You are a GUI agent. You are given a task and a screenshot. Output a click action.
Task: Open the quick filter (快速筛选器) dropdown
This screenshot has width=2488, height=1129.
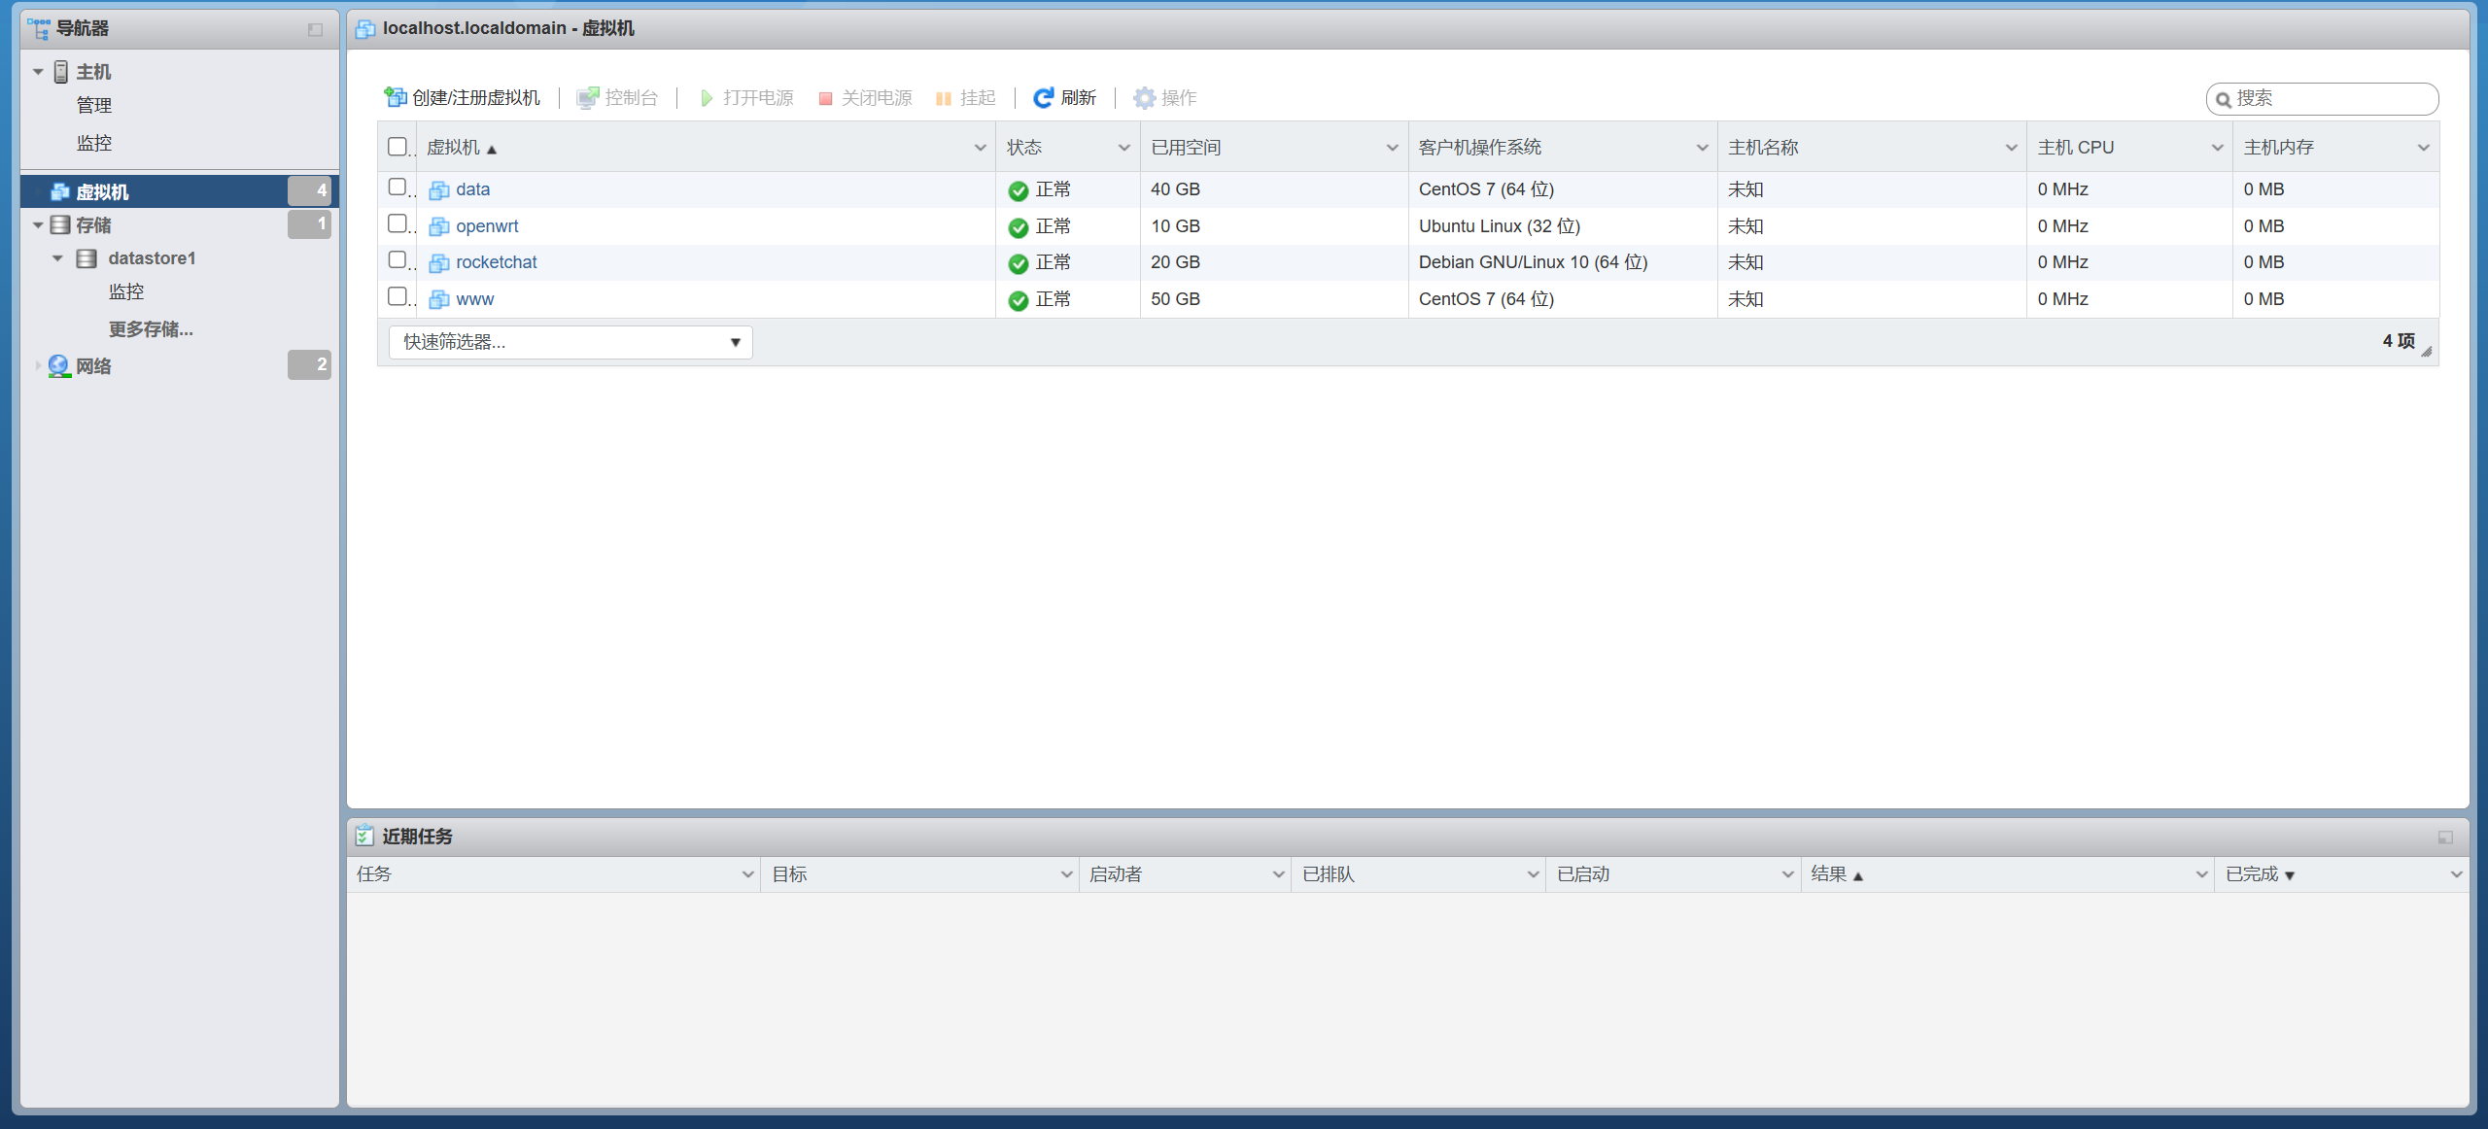pyautogui.click(x=570, y=342)
